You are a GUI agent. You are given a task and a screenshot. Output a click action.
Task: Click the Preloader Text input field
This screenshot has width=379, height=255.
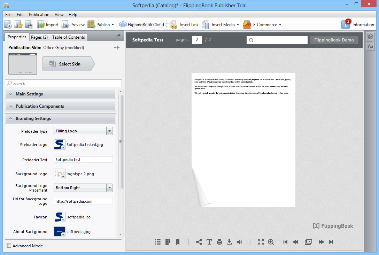pyautogui.click(x=83, y=160)
